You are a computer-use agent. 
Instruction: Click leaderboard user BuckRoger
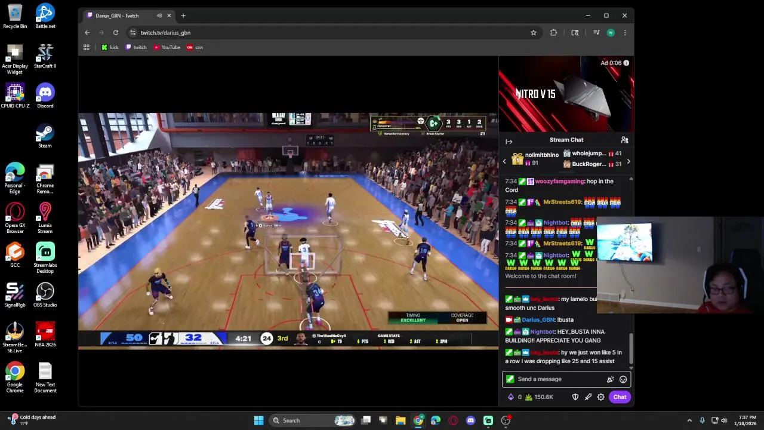[589, 164]
